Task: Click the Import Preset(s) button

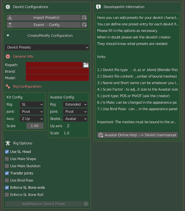Action: point(44,18)
